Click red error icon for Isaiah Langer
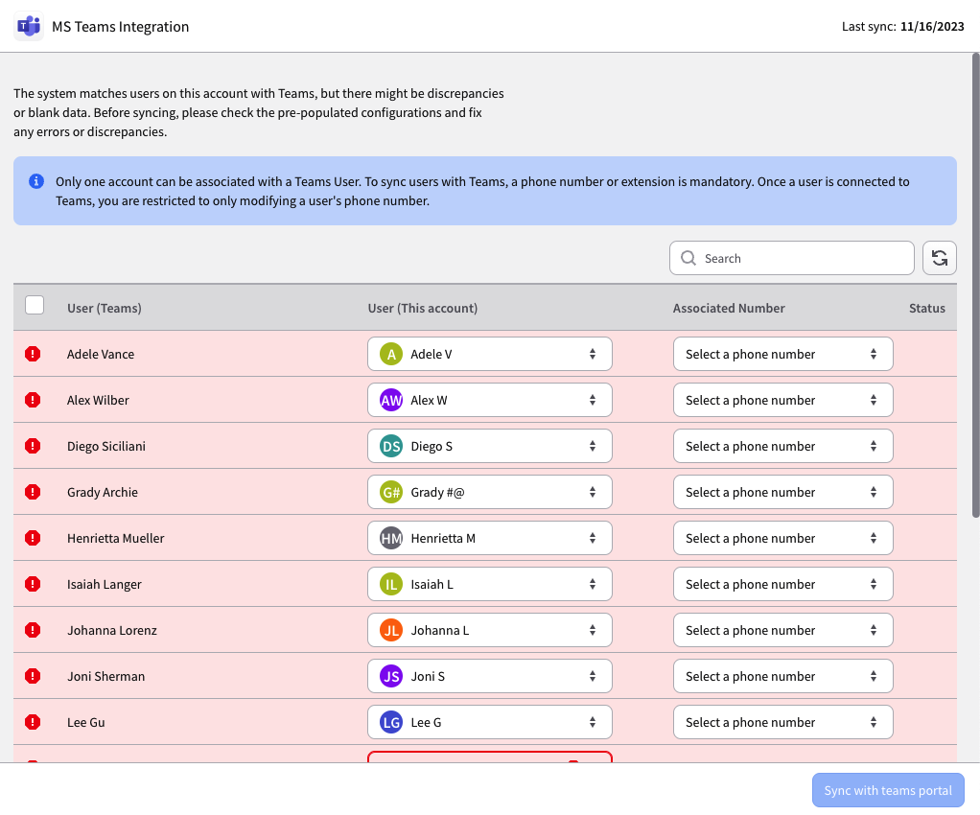The height and width of the screenshot is (815, 980). (33, 584)
